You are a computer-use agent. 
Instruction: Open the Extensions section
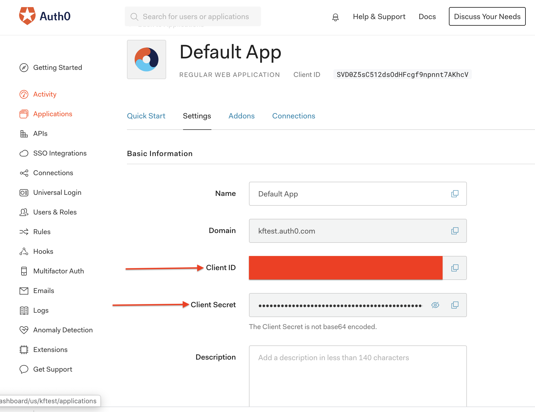50,350
